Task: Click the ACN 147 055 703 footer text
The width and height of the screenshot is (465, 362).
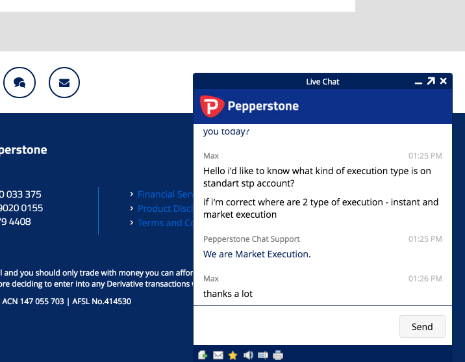Action: (33, 302)
